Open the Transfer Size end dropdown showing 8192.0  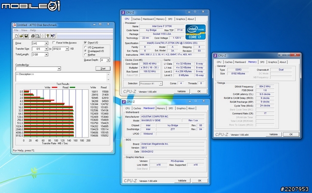pyautogui.click(x=67, y=49)
